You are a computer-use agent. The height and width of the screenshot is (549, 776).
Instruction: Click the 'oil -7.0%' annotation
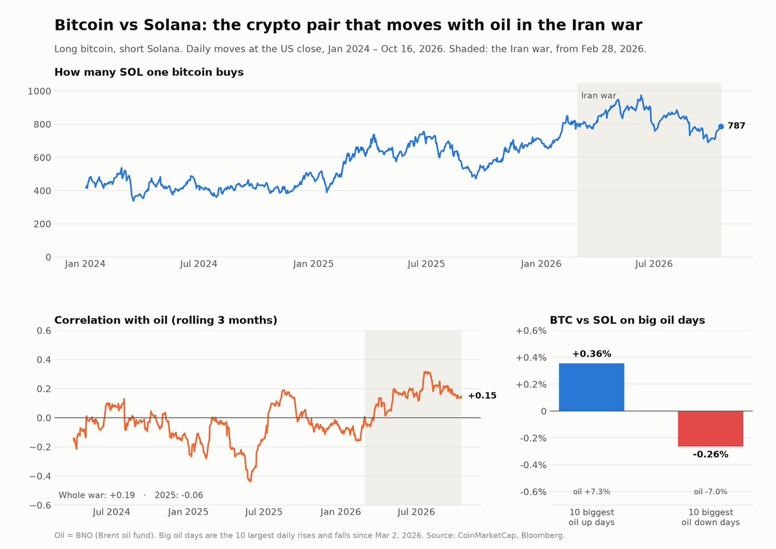pyautogui.click(x=711, y=492)
